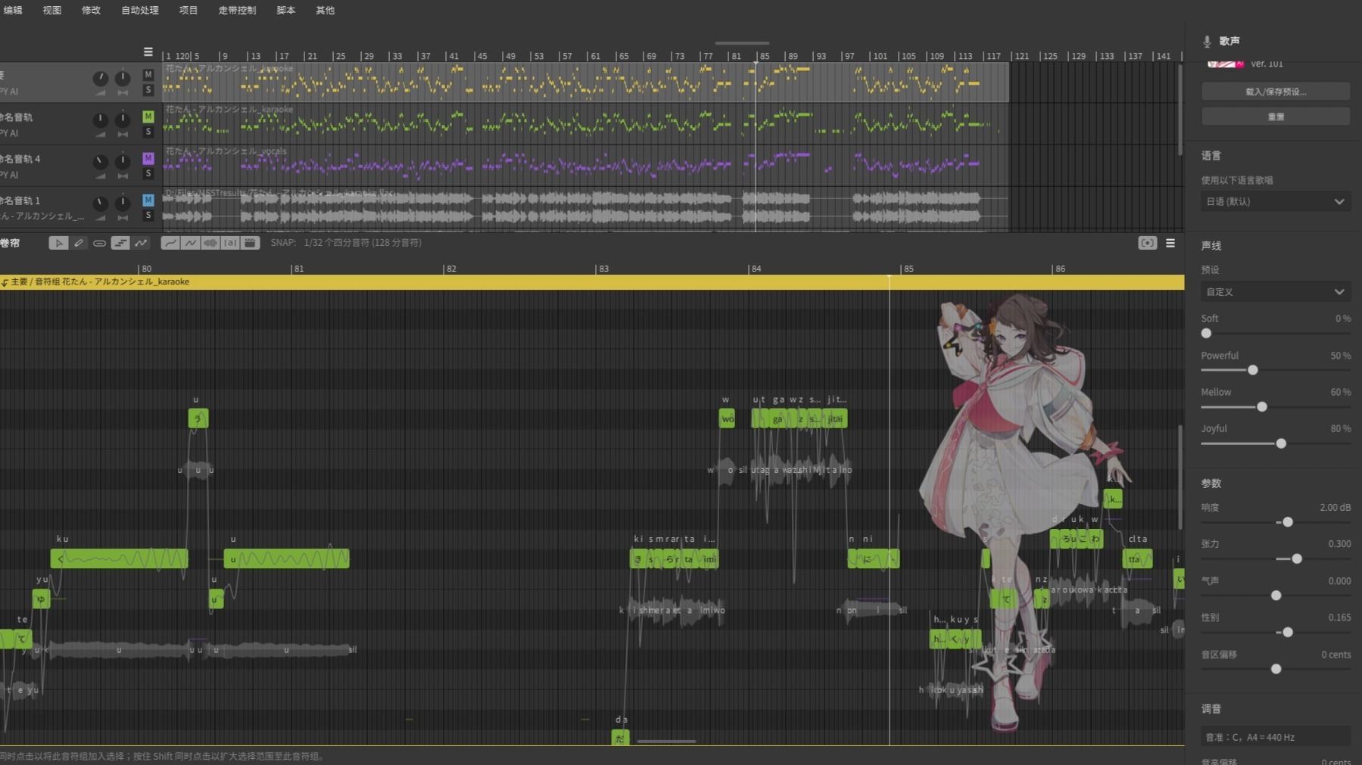1362x765 pixels.
Task: Toggle the blue M on 命名音轨 1
Action: pos(148,200)
